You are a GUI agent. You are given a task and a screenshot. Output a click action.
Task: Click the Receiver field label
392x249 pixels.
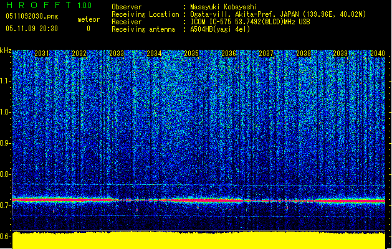[127, 22]
